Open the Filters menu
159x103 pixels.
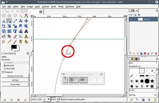point(61,7)
